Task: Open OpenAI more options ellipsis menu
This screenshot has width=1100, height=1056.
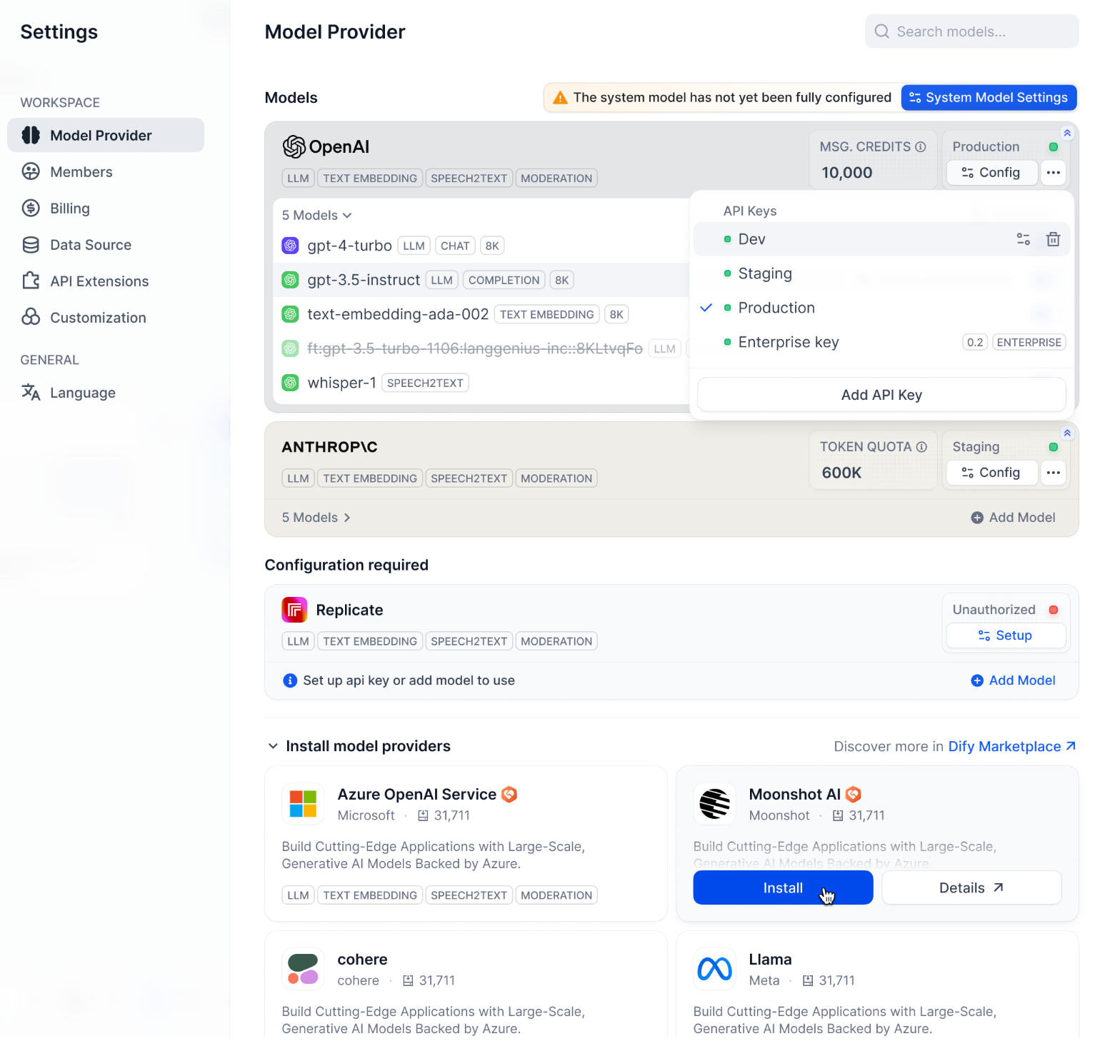Action: (1053, 173)
